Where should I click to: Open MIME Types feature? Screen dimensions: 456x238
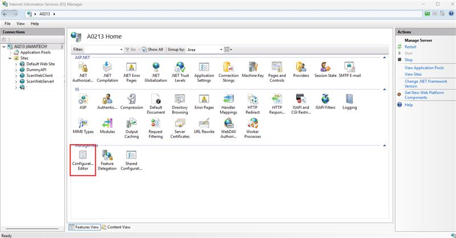pyautogui.click(x=83, y=126)
